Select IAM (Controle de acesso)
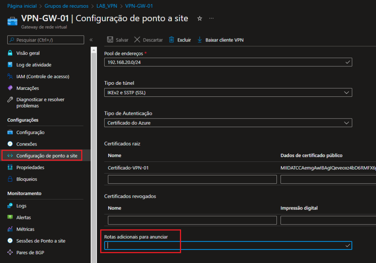Viewport: 376px width, 263px height. 43,77
